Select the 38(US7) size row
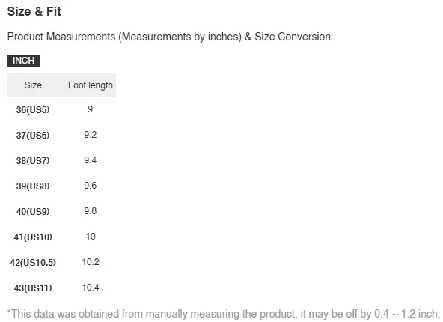443x322 pixels. coord(61,160)
